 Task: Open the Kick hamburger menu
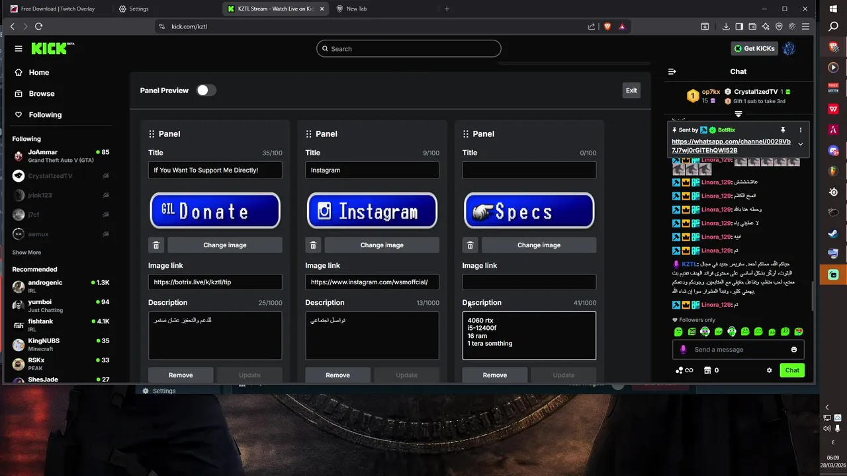coord(19,48)
